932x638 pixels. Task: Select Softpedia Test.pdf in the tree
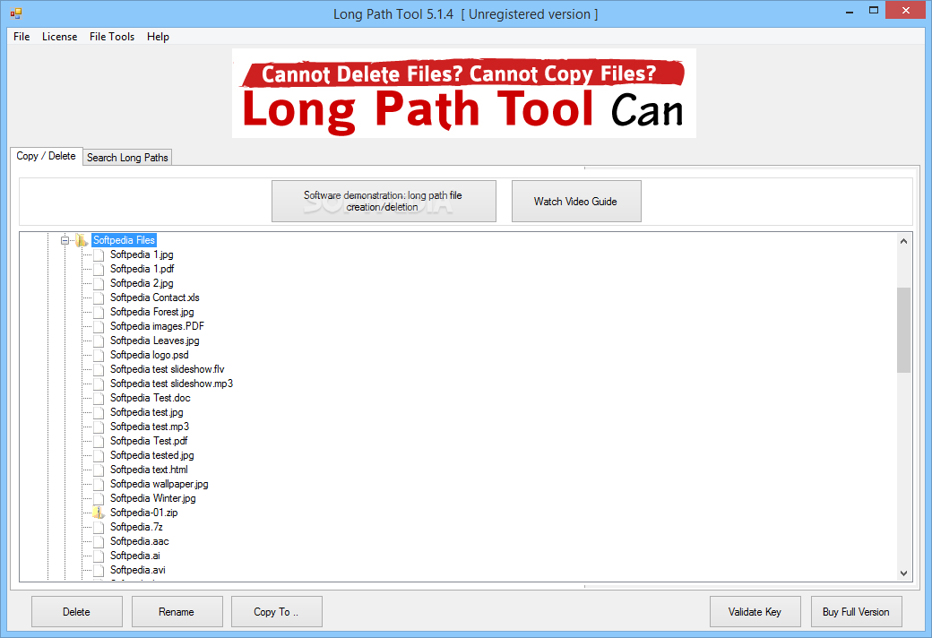tap(149, 441)
